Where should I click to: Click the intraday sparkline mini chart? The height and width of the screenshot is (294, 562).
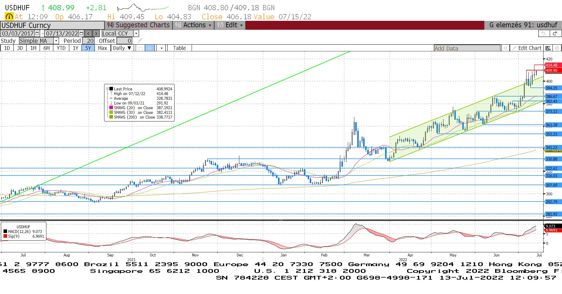143,7
